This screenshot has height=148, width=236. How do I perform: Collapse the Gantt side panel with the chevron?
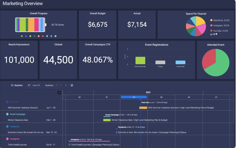click(59, 93)
